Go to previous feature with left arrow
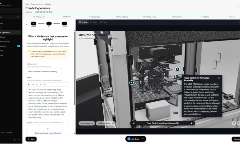The image size is (240, 144). (x=133, y=123)
